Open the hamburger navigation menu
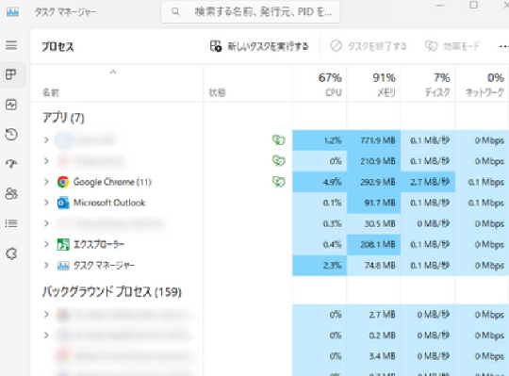 [11, 45]
